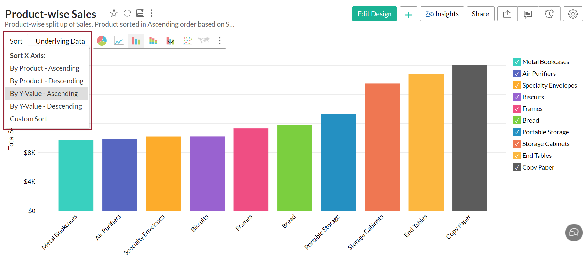Collapse the Sort dropdown

[x=16, y=41]
